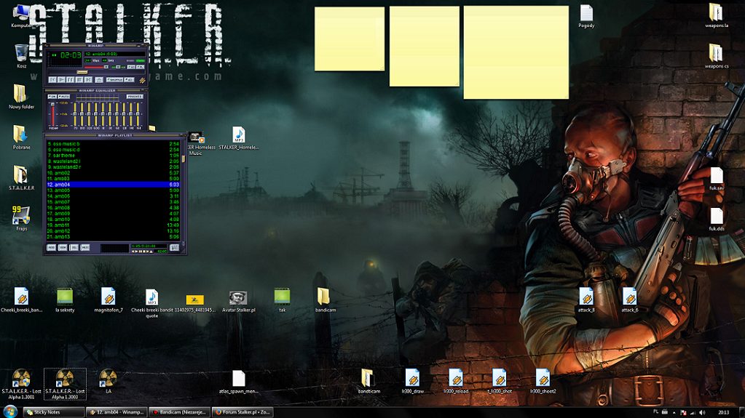This screenshot has height=418, width=745.
Task: Select "weapons la" folder icon
Action: point(716,15)
